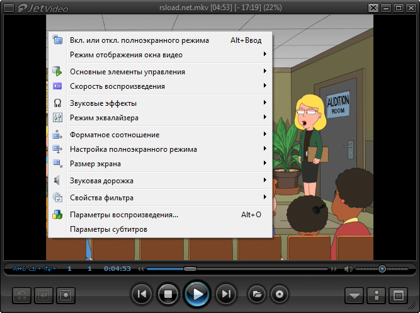Expand Форматное соотношение submenu arrow
Screen dimensions: 420x313
(265, 134)
